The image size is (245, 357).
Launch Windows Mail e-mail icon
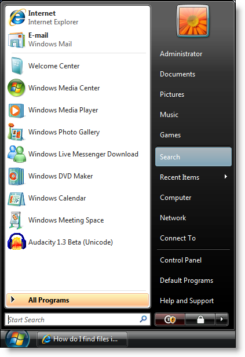click(16, 39)
